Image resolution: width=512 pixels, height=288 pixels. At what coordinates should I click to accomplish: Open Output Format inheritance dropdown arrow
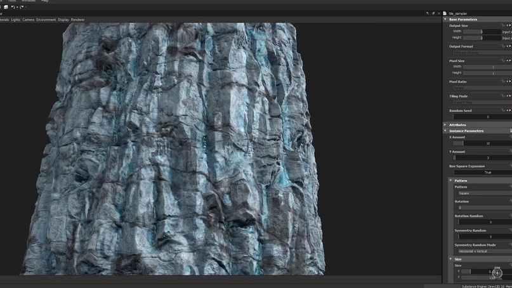508,46
